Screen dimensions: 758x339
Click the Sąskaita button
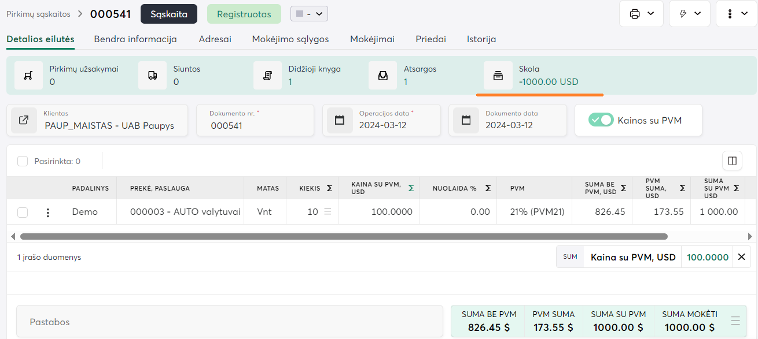169,14
